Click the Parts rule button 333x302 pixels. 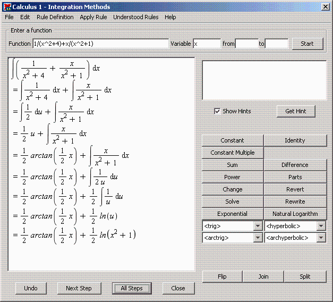295,177
